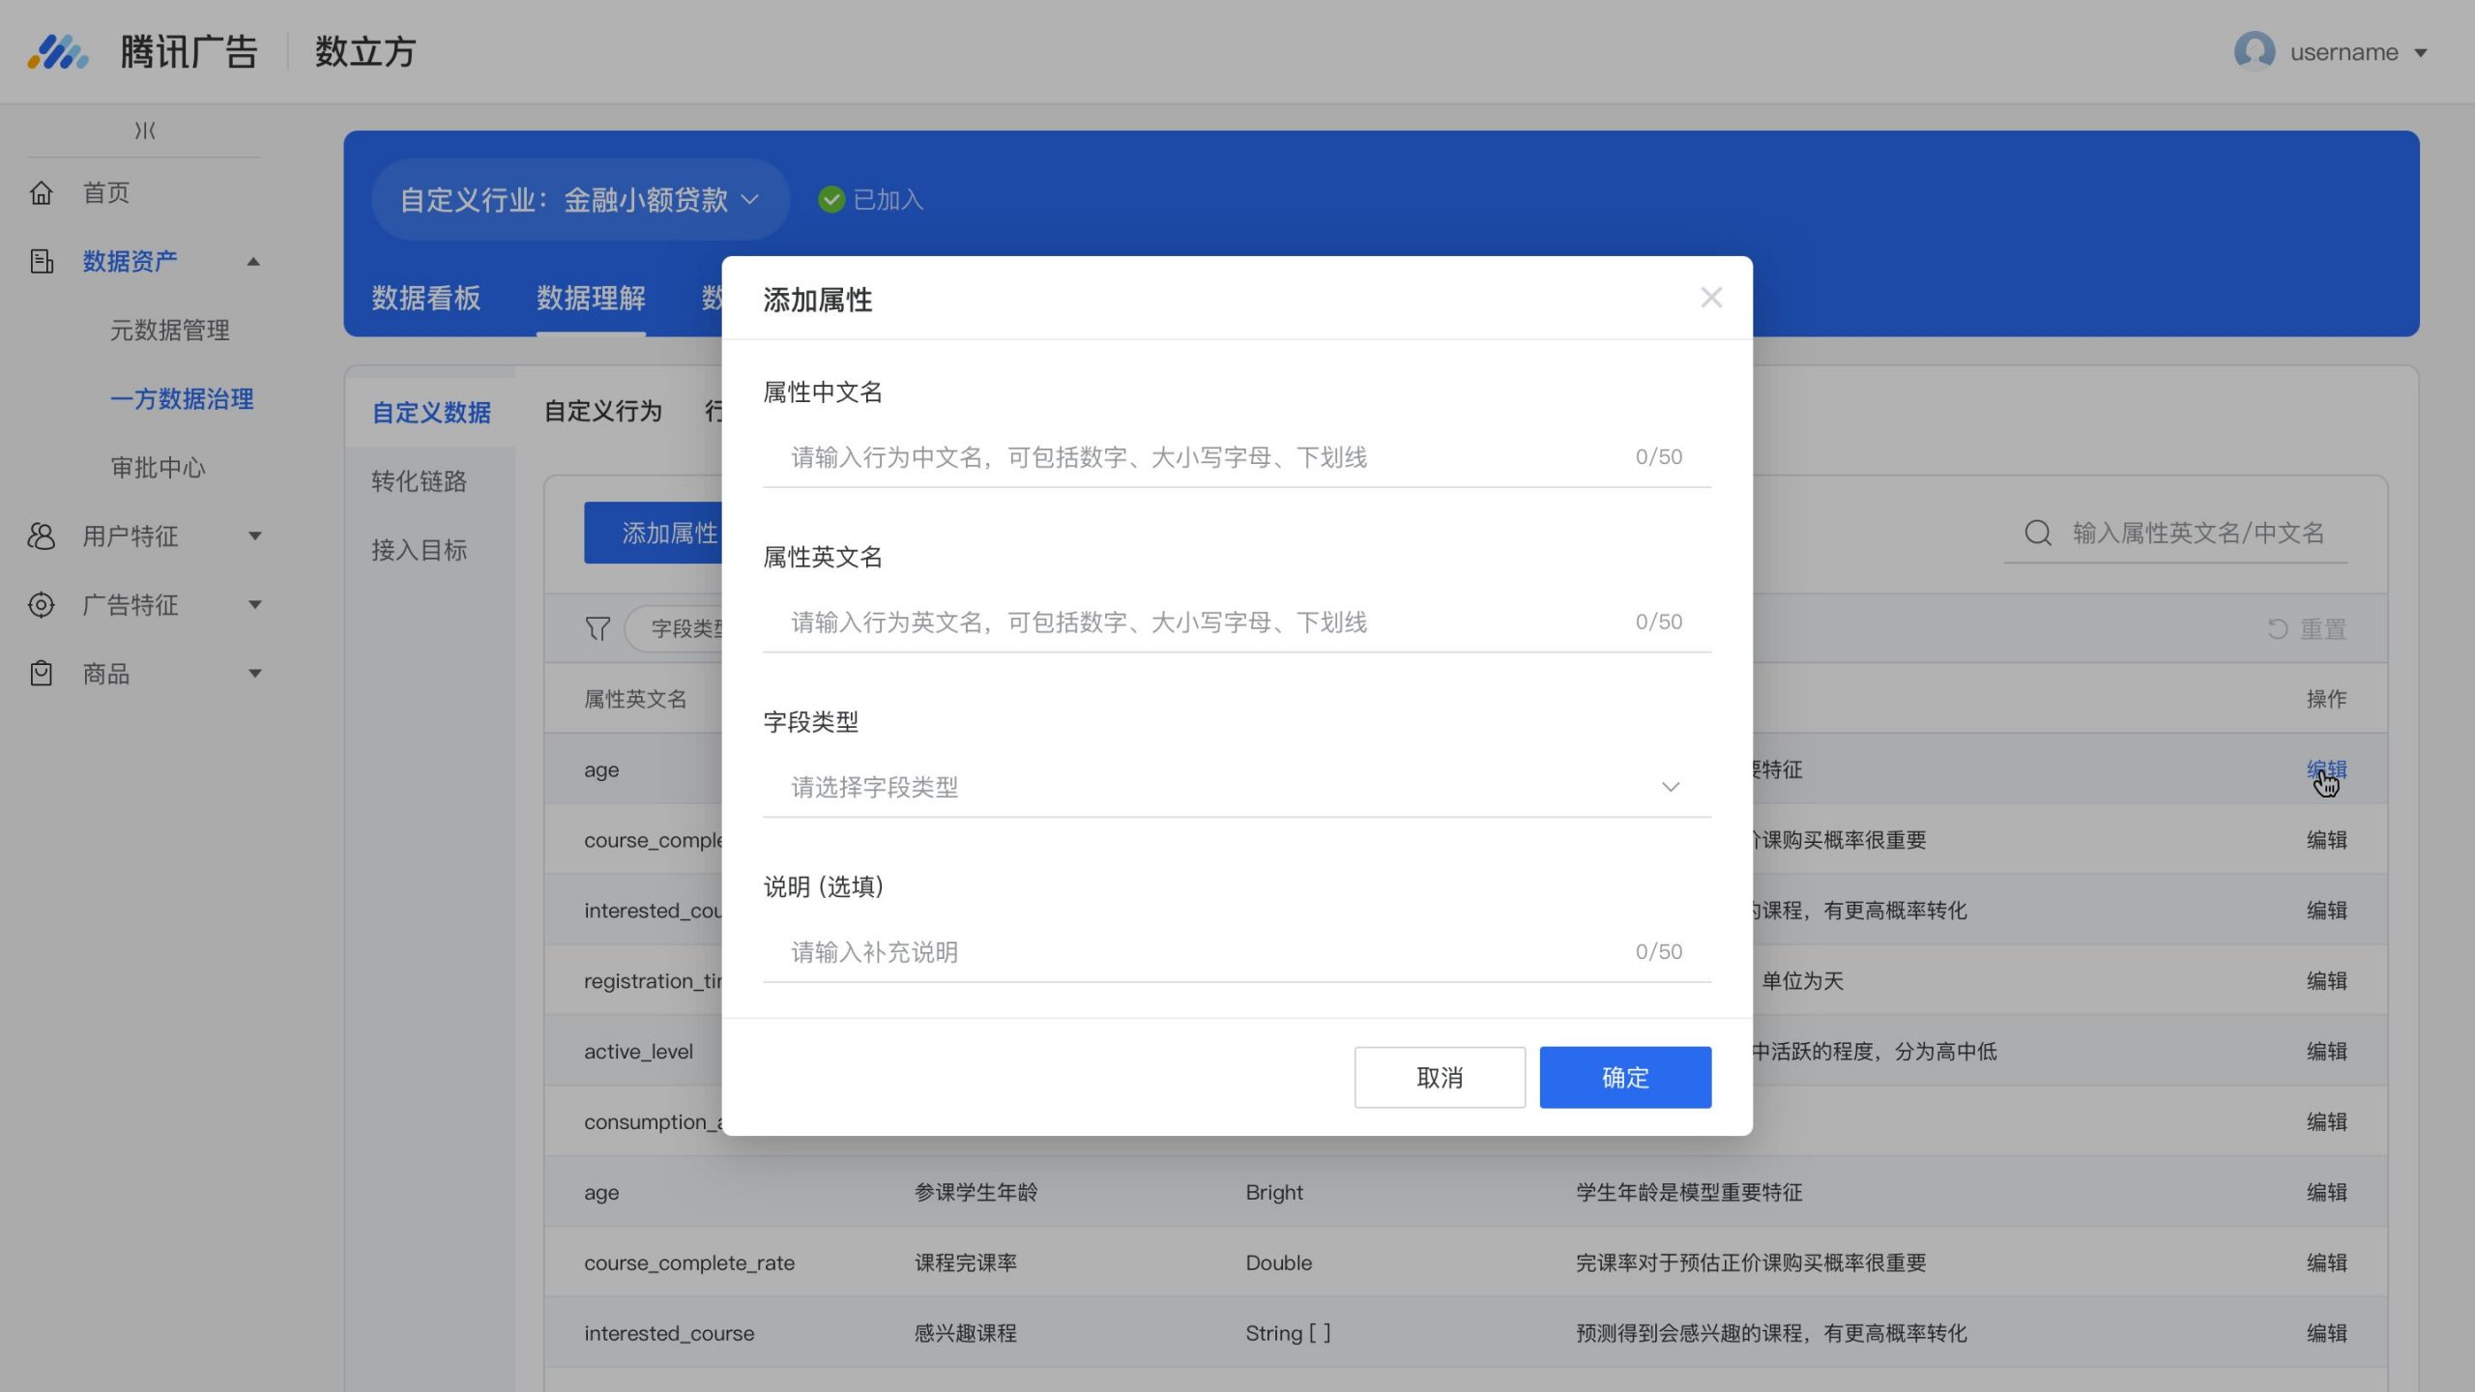Click the home icon next to 首页
Screen dimensions: 2475x1392
coord(41,192)
